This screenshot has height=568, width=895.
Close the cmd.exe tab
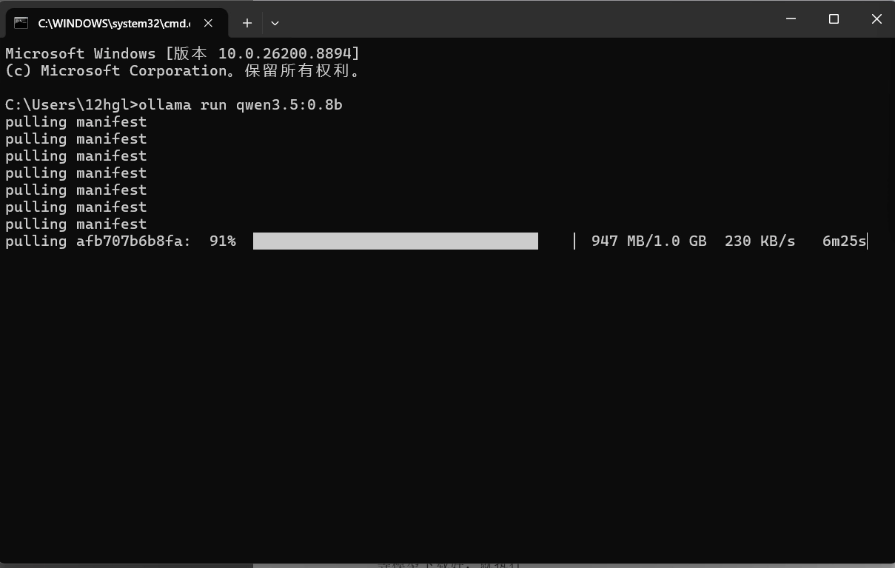click(209, 23)
